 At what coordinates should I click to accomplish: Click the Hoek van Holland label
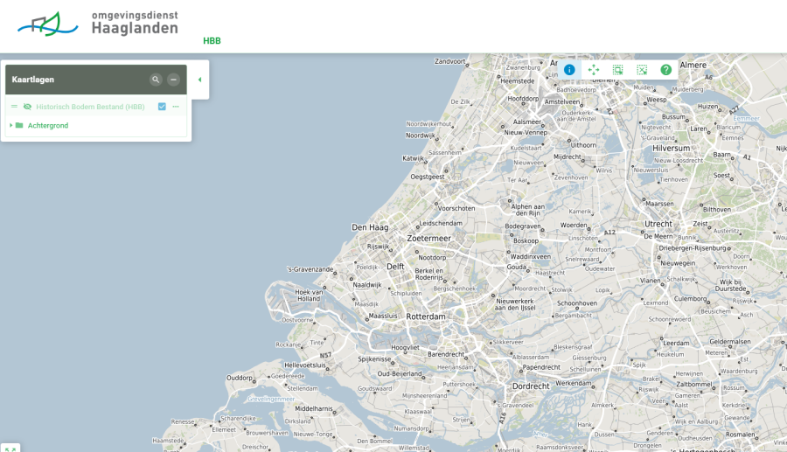pyautogui.click(x=310, y=295)
